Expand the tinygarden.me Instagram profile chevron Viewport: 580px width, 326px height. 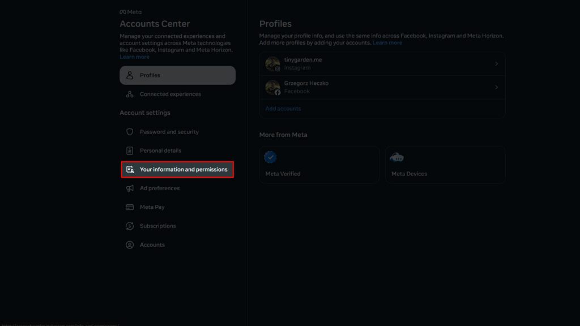496,64
